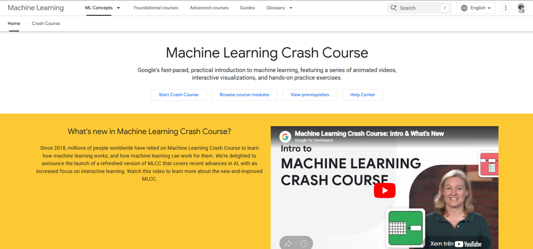This screenshot has width=533, height=249.
Task: Open the user profile avatar
Action: tap(521, 8)
